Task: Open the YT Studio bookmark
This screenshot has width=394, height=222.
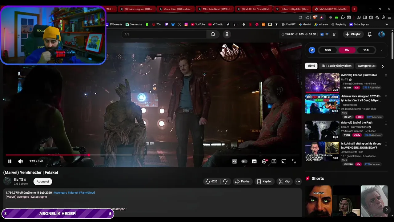Action: click(x=215, y=24)
